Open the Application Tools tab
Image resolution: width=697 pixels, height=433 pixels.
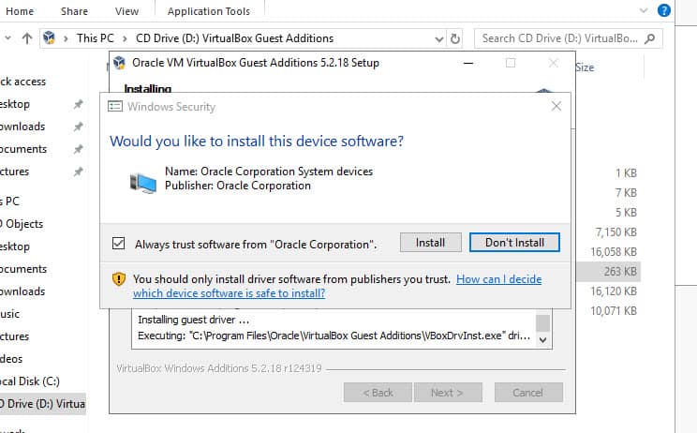tap(209, 11)
